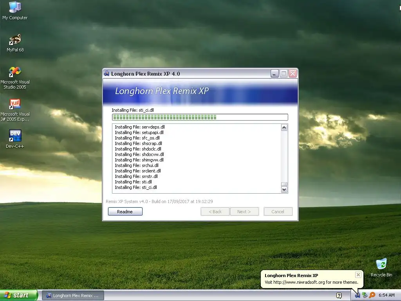Minimize the Longhorn Plex Remix window
This screenshot has height=301, width=401.
pyautogui.click(x=275, y=74)
